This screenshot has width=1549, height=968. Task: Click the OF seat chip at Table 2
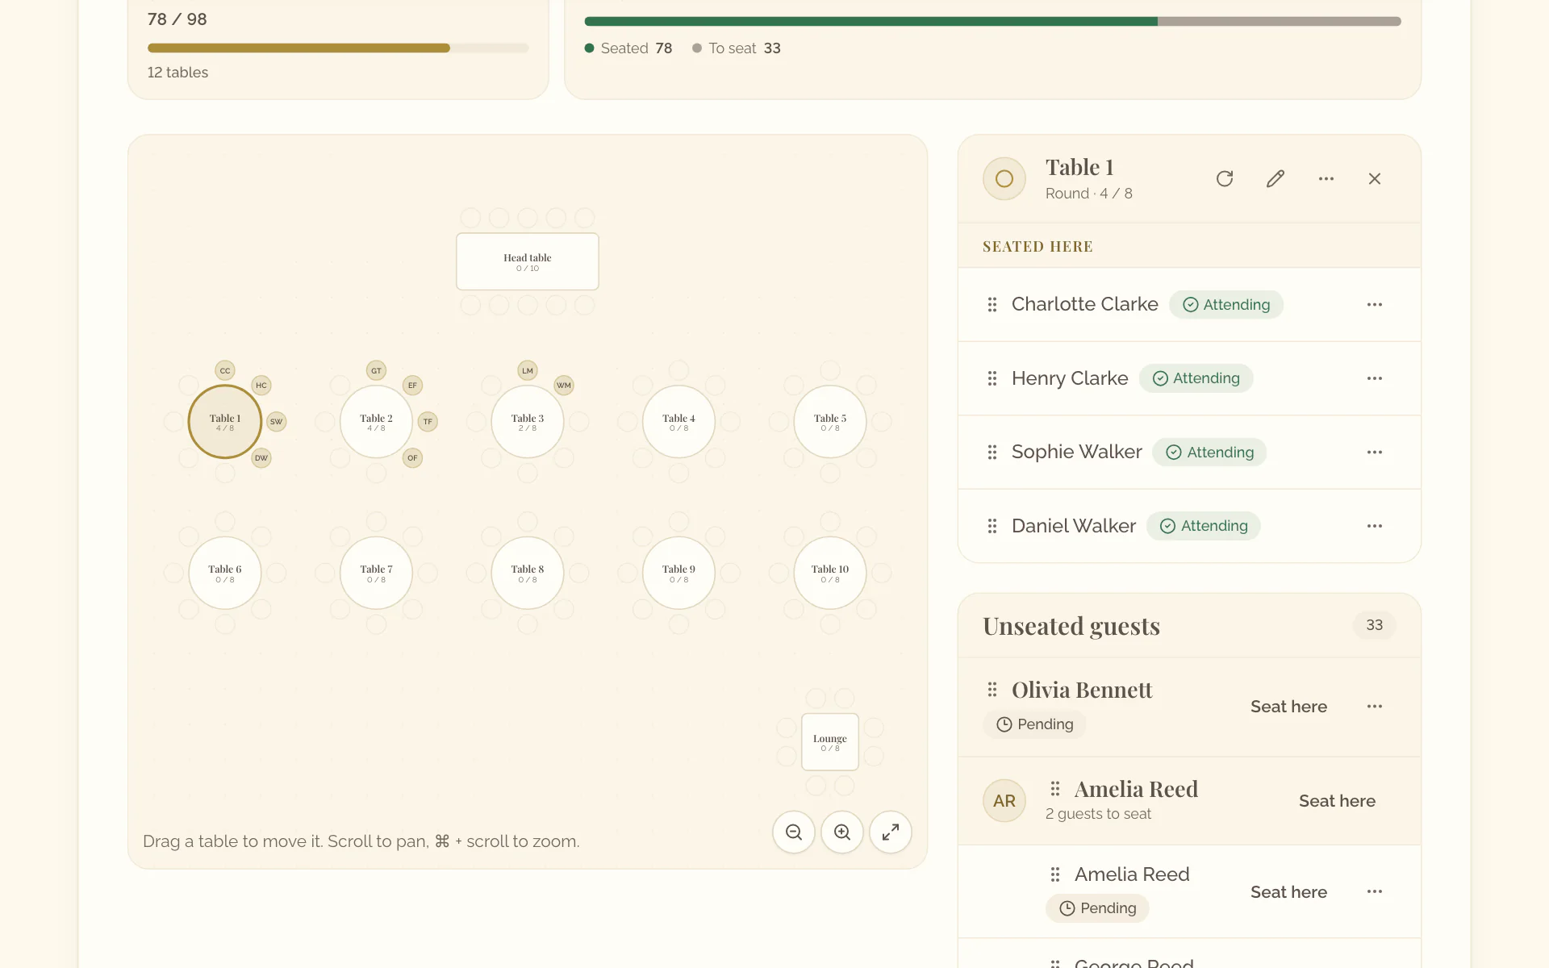click(x=412, y=457)
